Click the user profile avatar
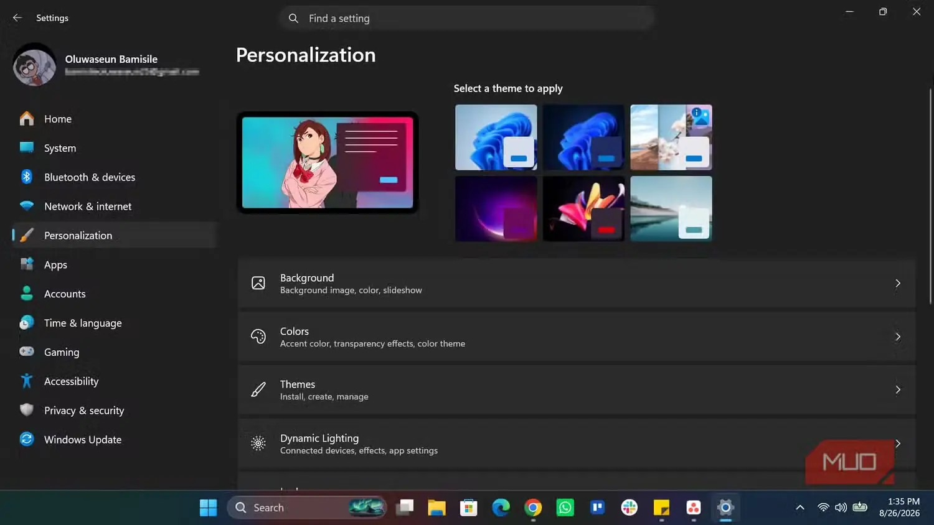 click(x=35, y=65)
